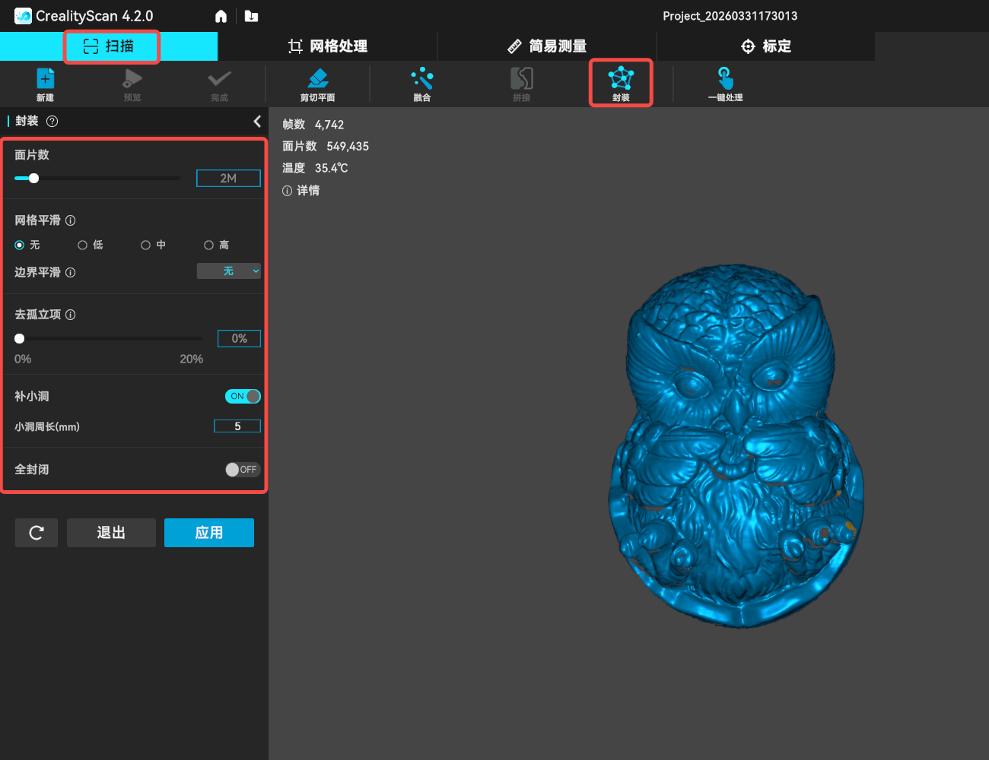
Task: Click the 面片数 slider handle
Action: [x=33, y=179]
